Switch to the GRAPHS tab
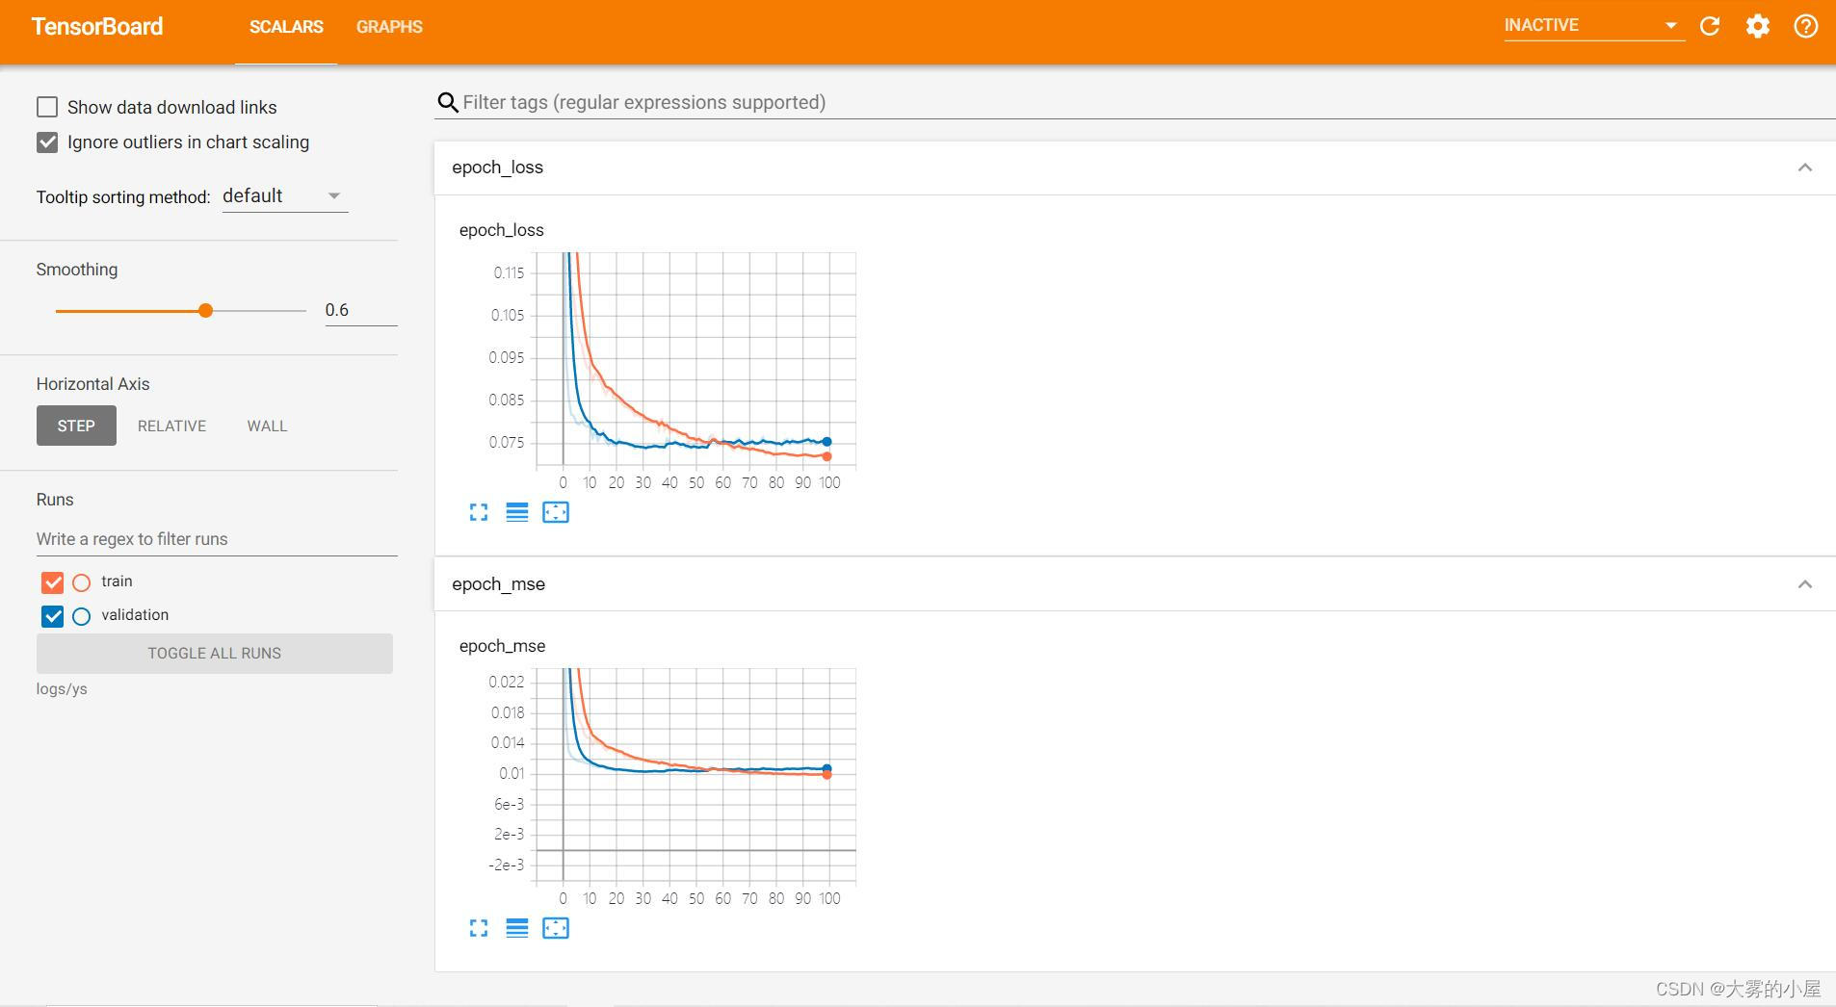1836x1007 pixels. click(x=389, y=27)
